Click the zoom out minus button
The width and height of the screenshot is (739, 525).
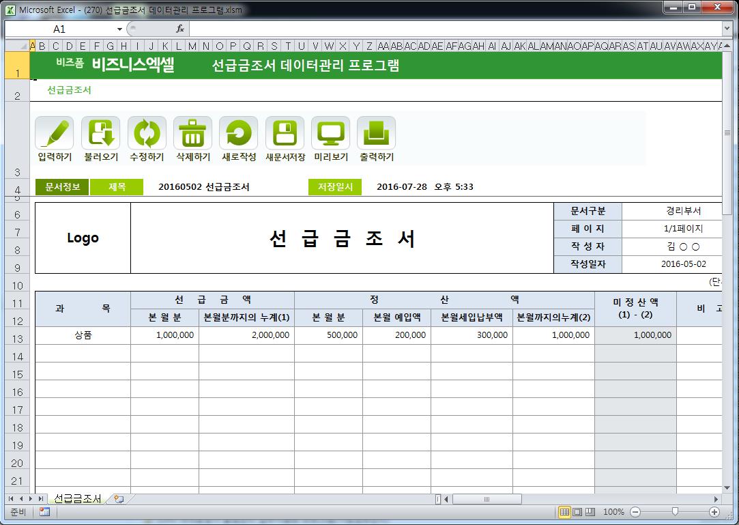click(x=635, y=512)
